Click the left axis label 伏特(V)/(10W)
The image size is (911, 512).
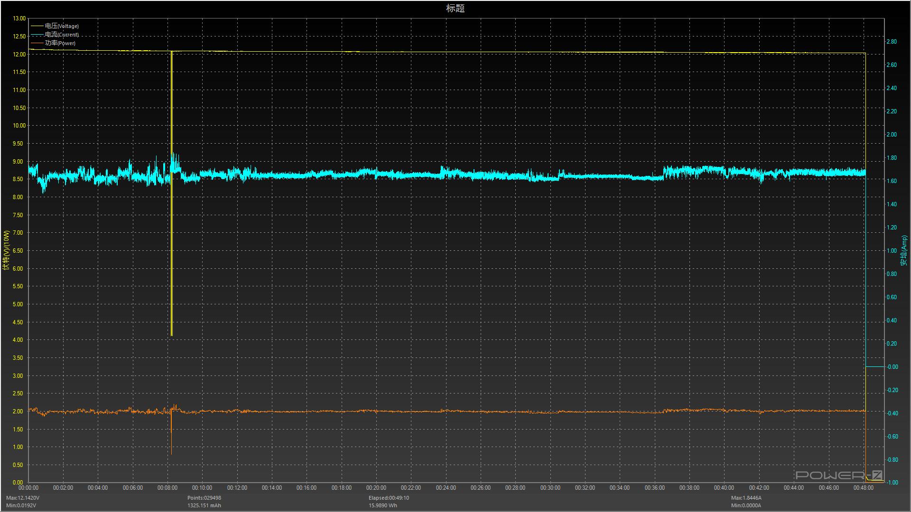click(6, 250)
